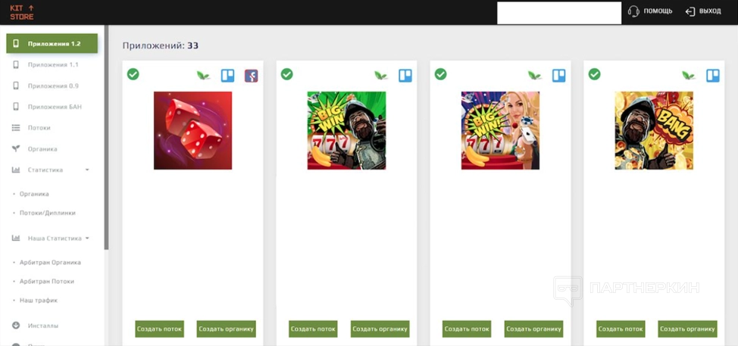Click green leaf icon on dice app card
This screenshot has width=738, height=346.
[203, 75]
